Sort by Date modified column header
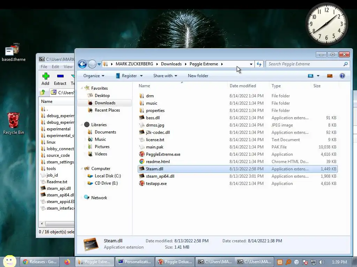 tap(243, 86)
